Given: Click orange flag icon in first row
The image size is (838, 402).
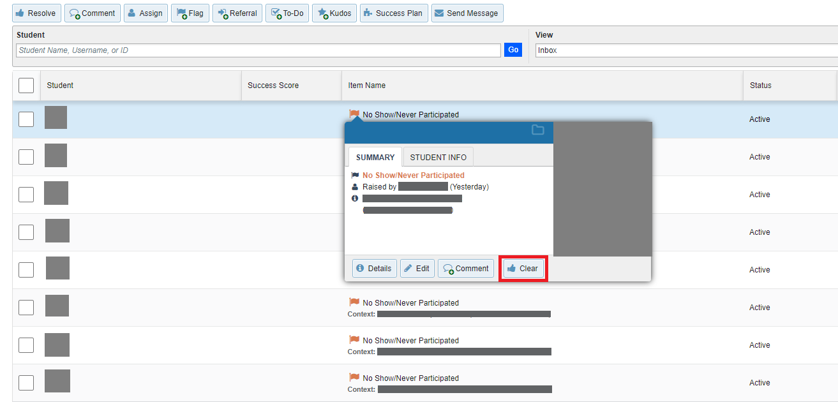Looking at the screenshot, I should tap(354, 114).
